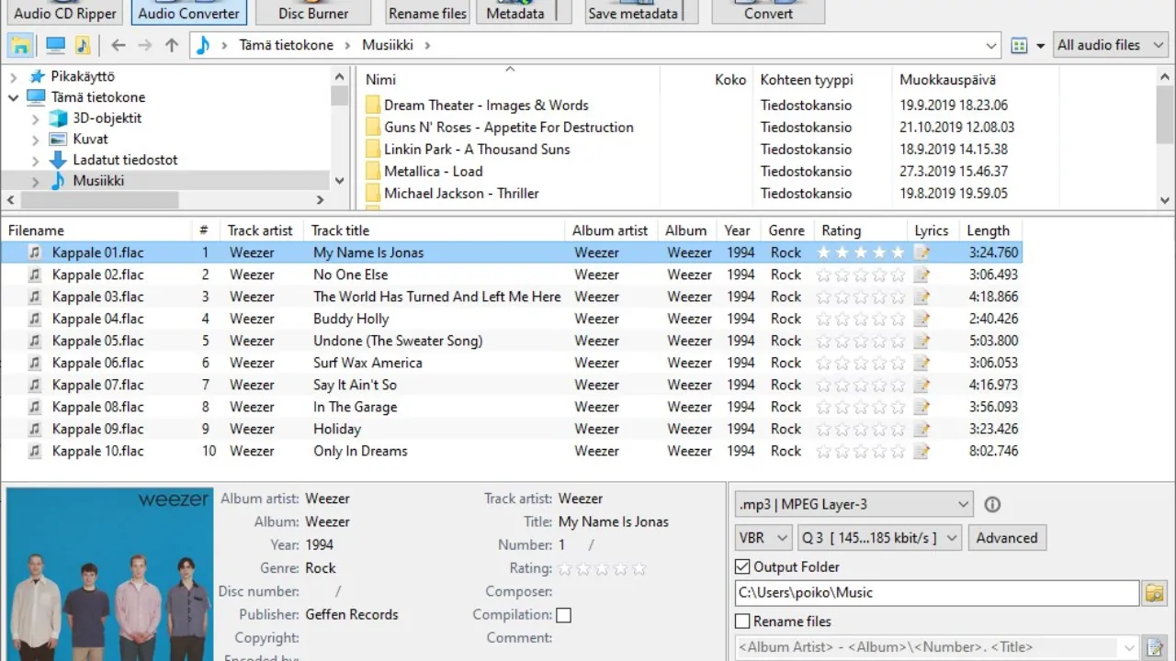Click the 3D-objektit cube icon
The width and height of the screenshot is (1176, 661).
(x=58, y=118)
